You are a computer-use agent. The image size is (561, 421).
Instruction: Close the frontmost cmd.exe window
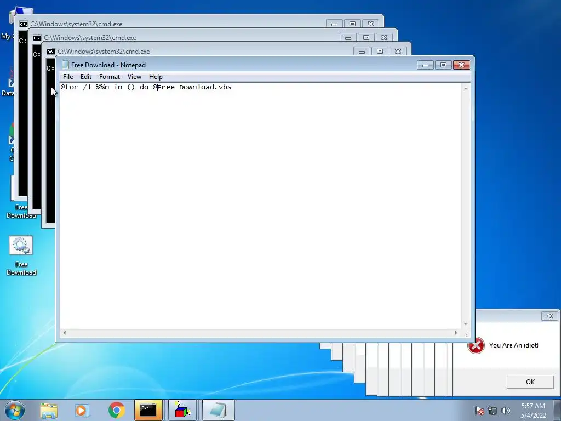398,51
